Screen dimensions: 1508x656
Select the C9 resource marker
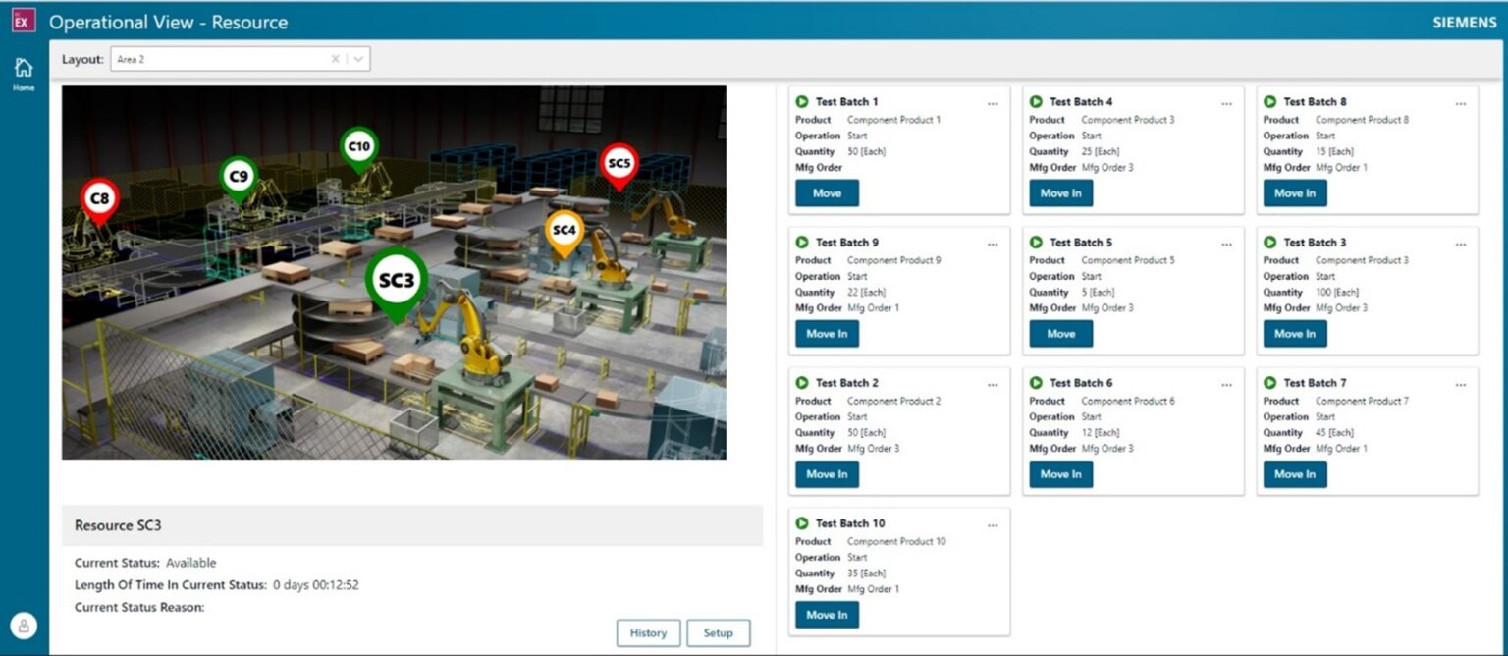(x=239, y=177)
